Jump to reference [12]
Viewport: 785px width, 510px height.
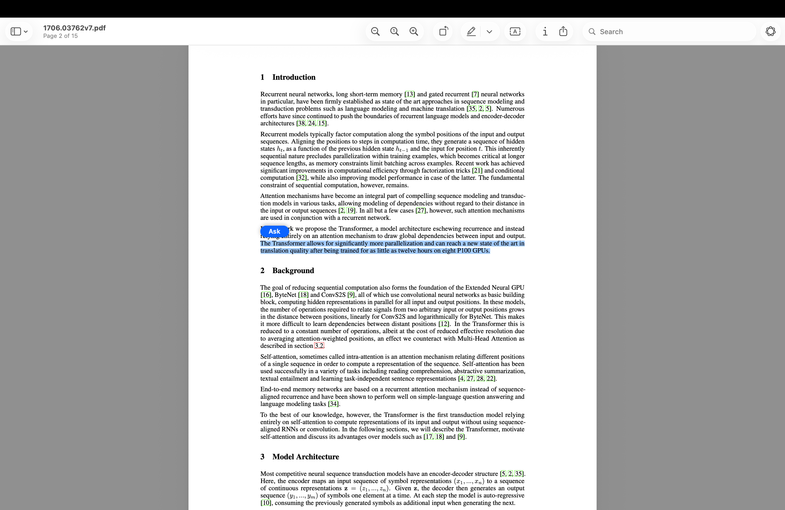click(x=444, y=324)
